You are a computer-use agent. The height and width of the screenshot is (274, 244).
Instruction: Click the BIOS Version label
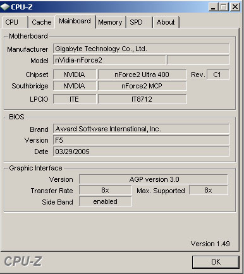point(36,140)
